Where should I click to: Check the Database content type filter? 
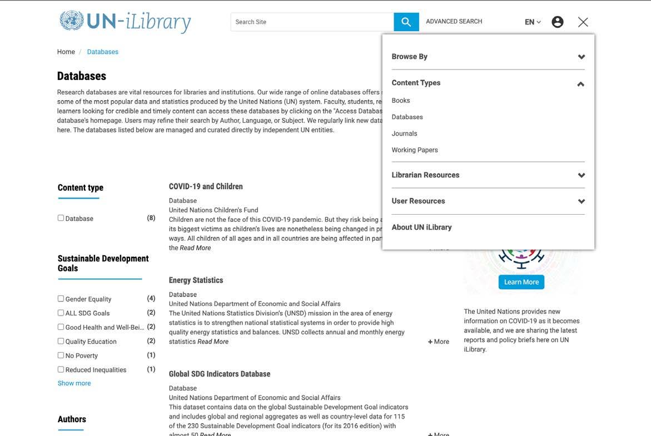(61, 218)
